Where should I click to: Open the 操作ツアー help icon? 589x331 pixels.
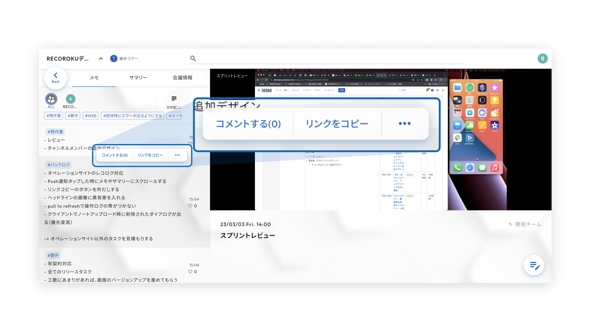[114, 59]
